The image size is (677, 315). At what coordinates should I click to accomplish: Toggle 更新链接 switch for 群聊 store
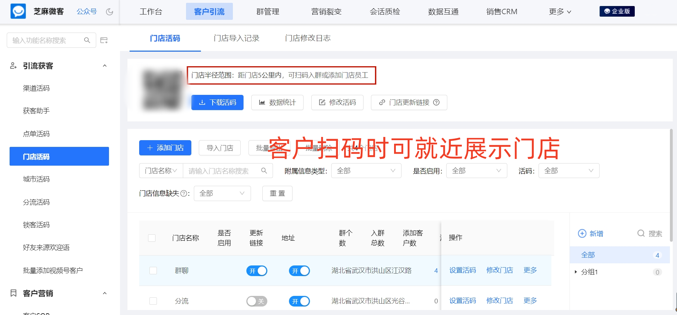[x=299, y=271]
